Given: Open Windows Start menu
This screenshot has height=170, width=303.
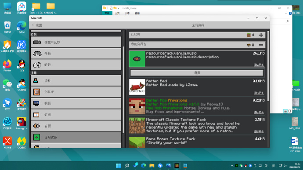Looking at the screenshot, I should click(119, 166).
